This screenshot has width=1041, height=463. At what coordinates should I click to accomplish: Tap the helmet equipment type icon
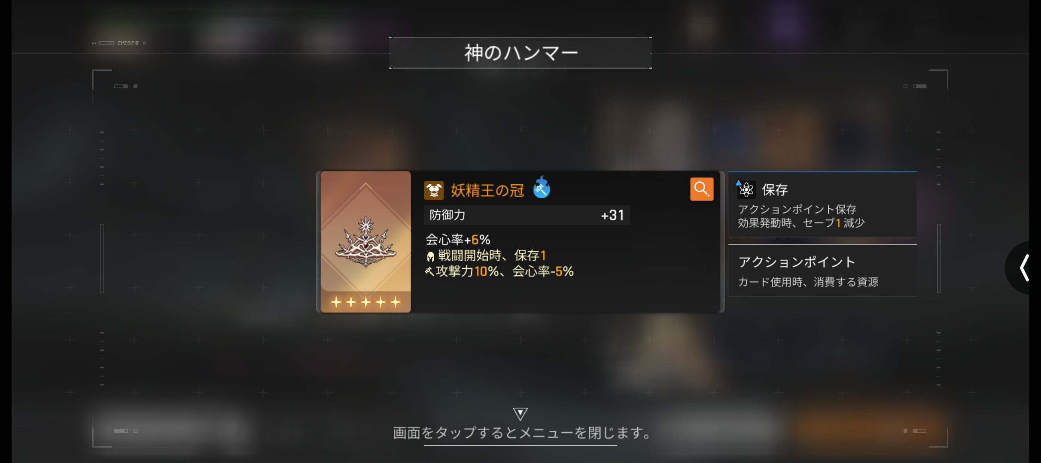[434, 190]
